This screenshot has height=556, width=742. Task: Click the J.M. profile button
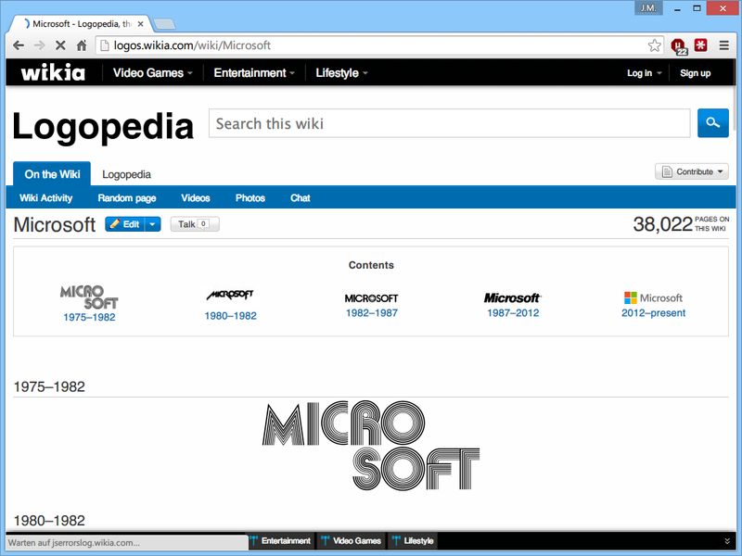click(x=647, y=8)
